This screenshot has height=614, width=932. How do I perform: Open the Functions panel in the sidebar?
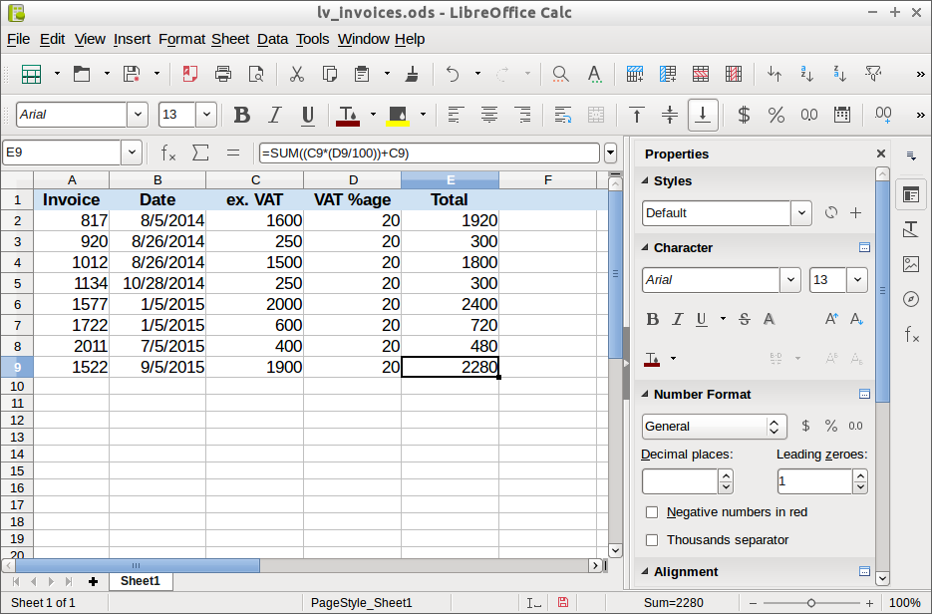click(912, 337)
